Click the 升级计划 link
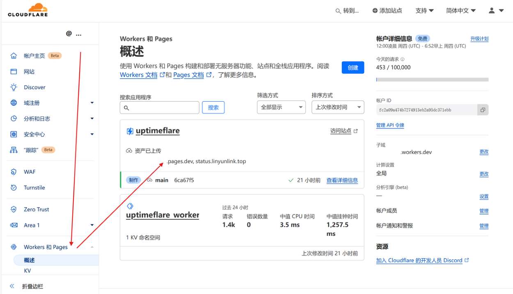 (479, 39)
